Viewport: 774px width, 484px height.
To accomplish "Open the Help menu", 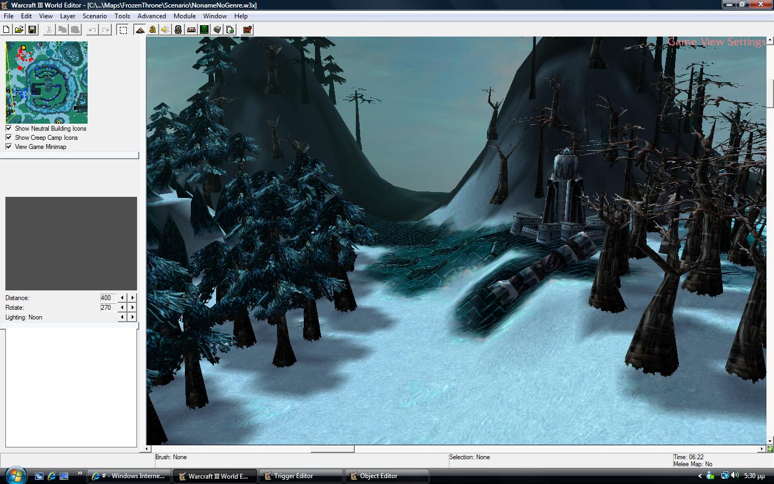I will pyautogui.click(x=241, y=16).
